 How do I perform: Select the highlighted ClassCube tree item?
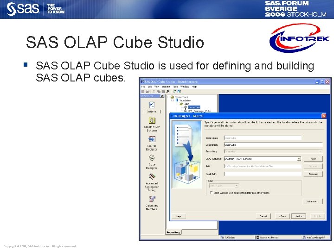[x=194, y=107]
